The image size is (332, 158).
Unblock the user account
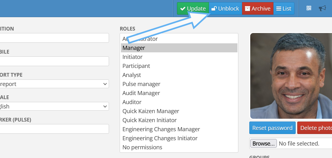(226, 8)
